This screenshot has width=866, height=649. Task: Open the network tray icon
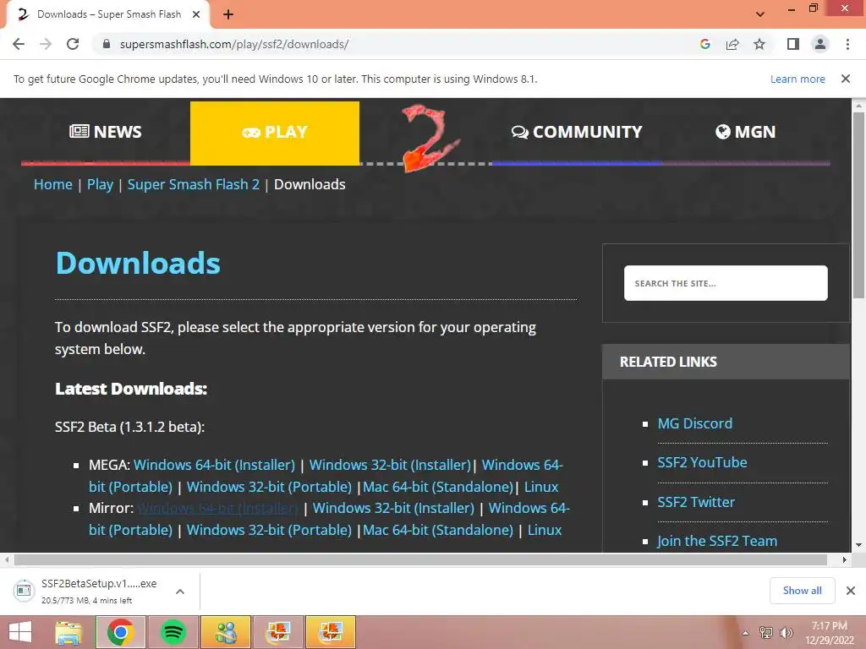pos(766,633)
